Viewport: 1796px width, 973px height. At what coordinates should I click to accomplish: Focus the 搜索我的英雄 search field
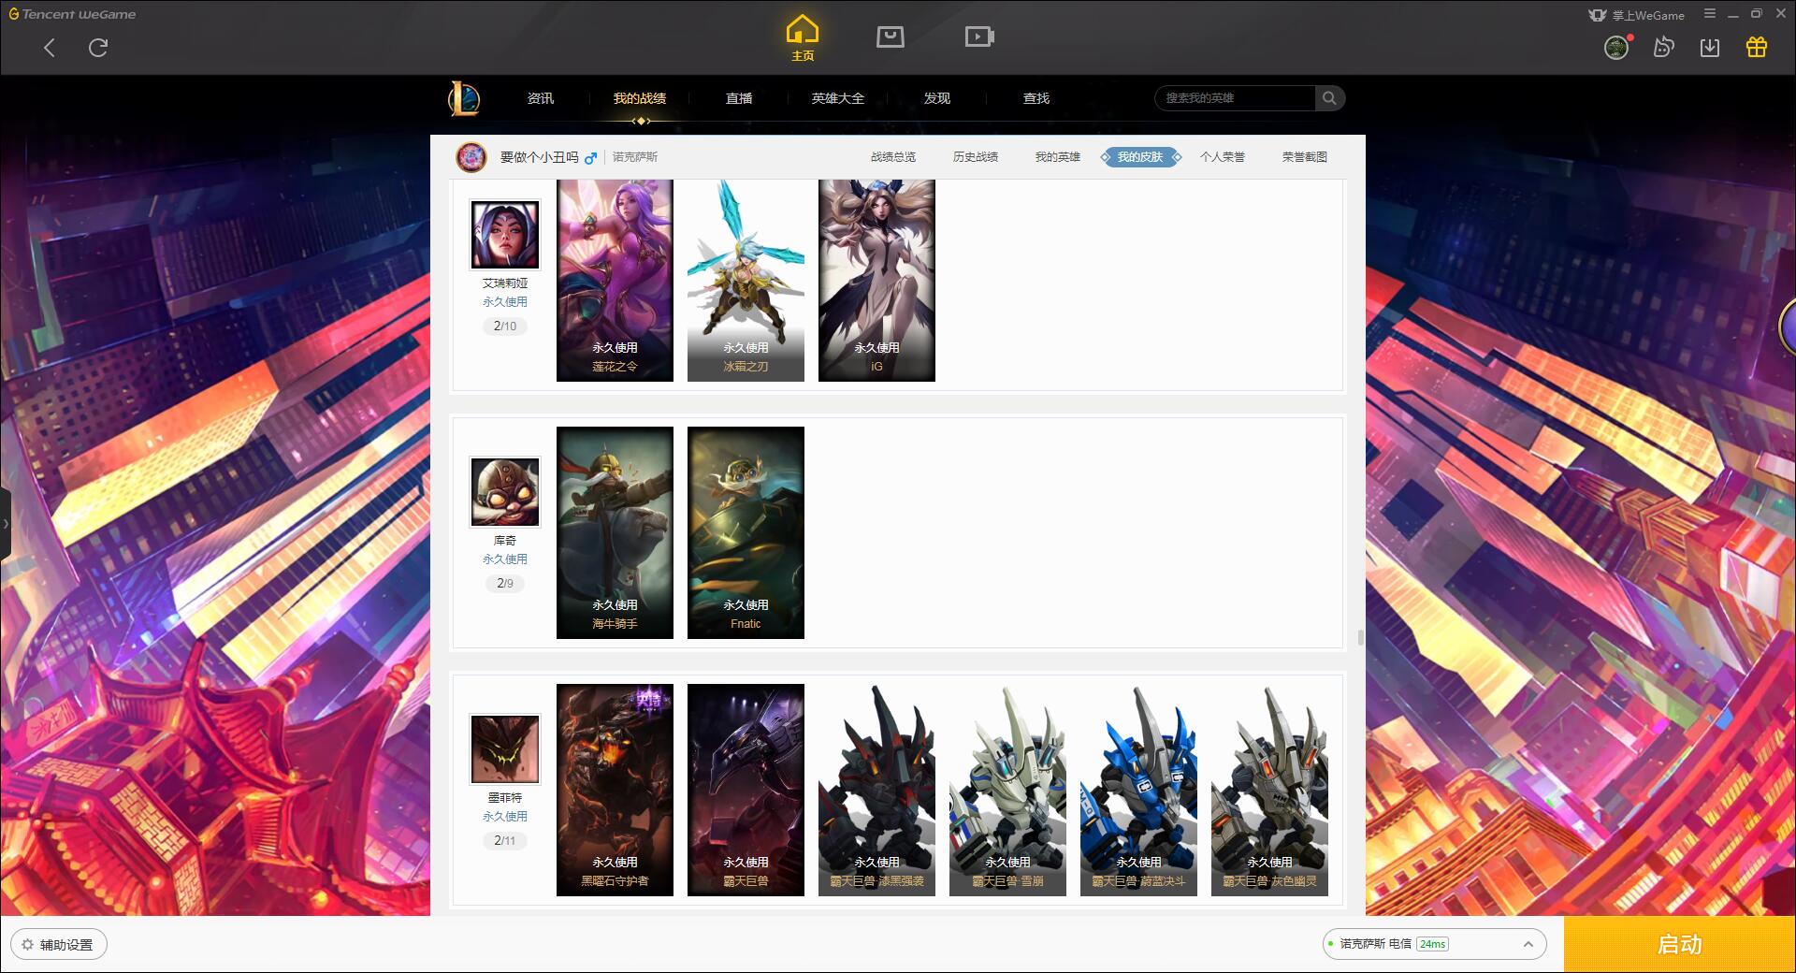pyautogui.click(x=1236, y=98)
